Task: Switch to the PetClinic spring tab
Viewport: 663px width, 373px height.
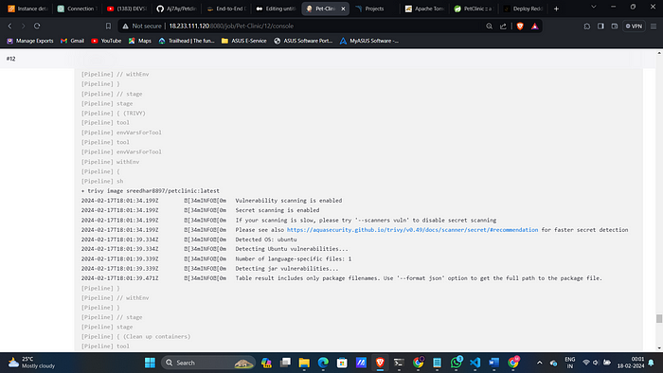Action: [x=474, y=9]
